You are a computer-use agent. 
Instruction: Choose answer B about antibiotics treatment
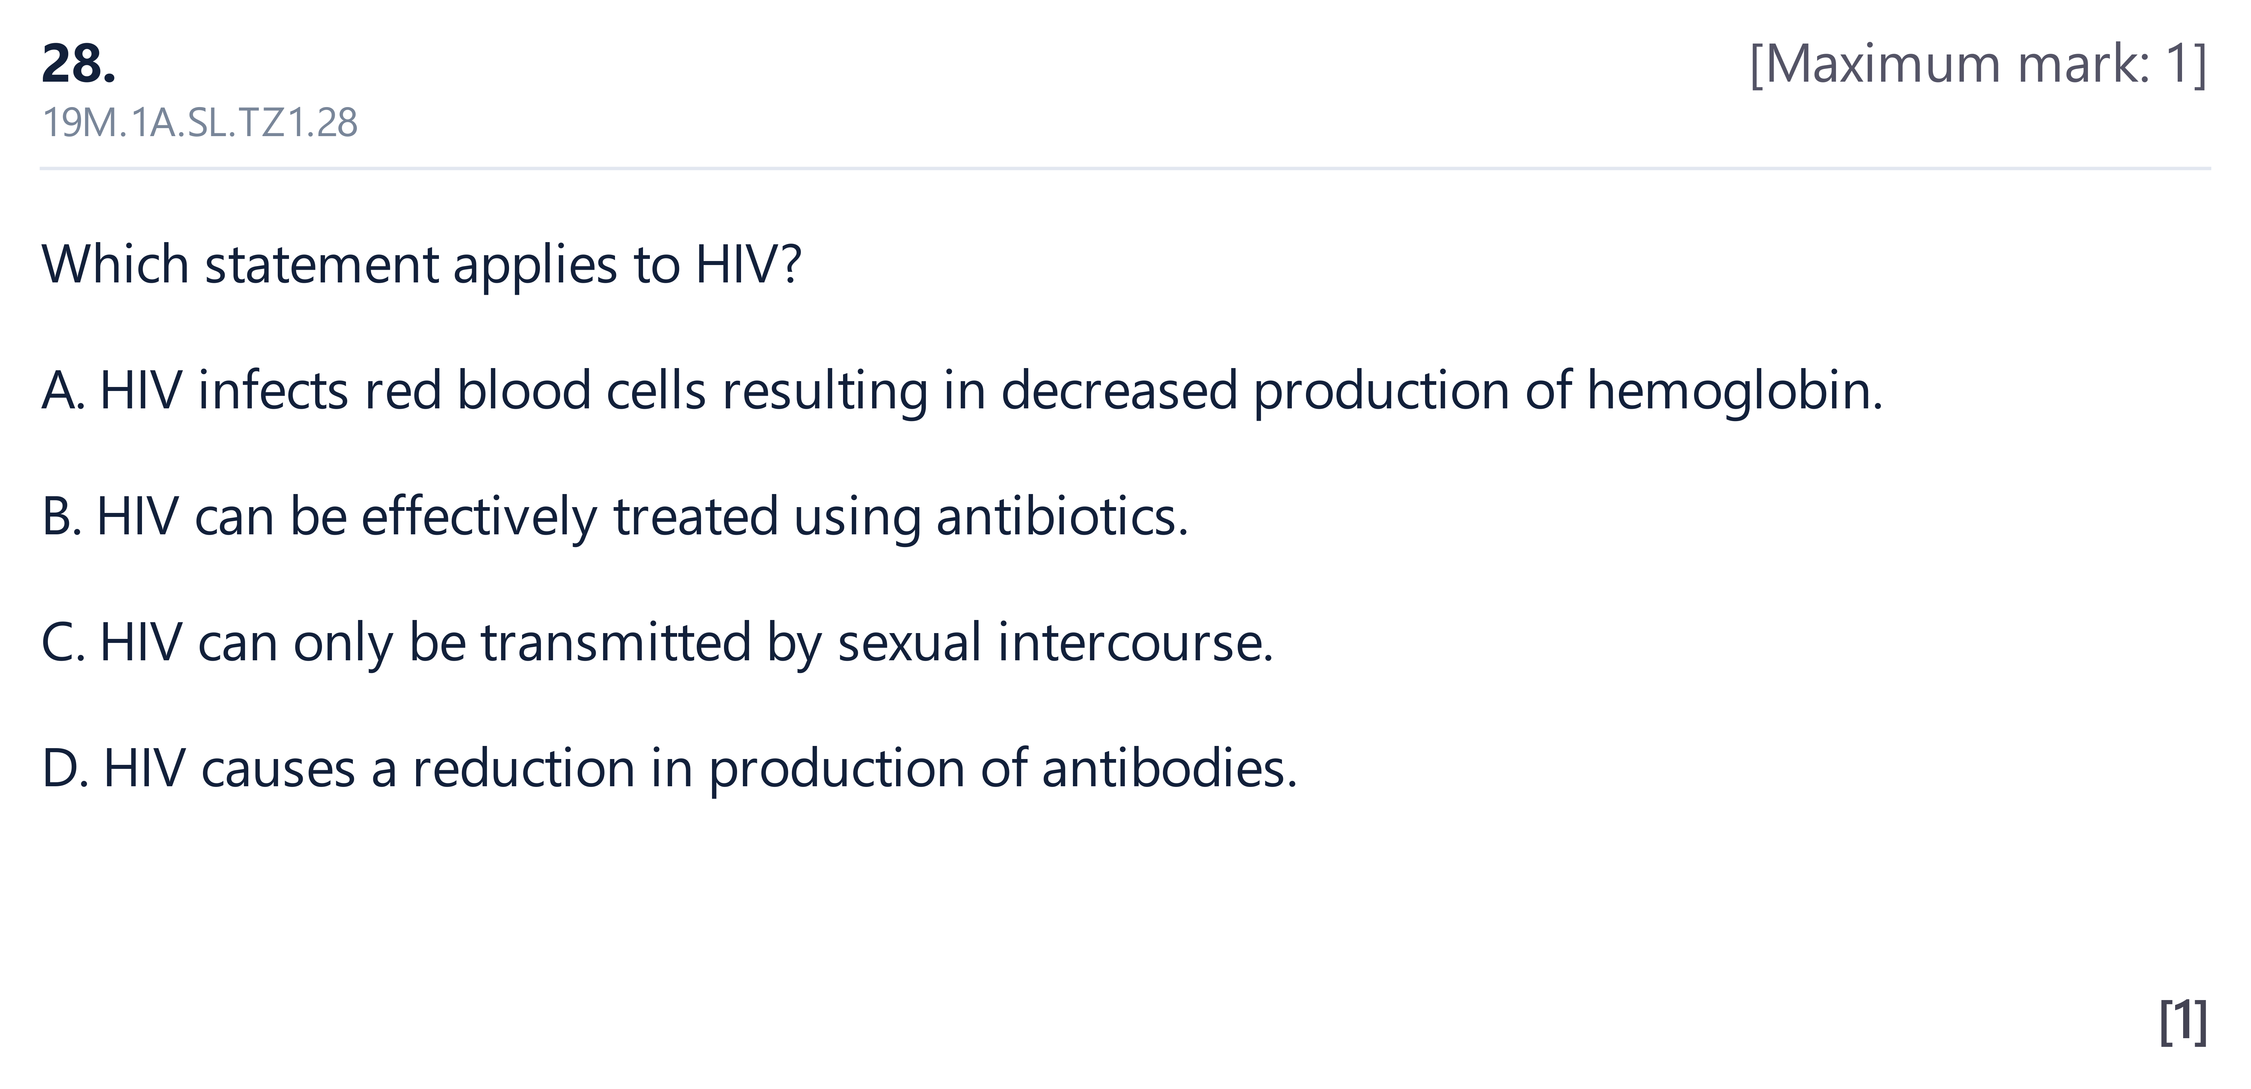[x=615, y=517]
